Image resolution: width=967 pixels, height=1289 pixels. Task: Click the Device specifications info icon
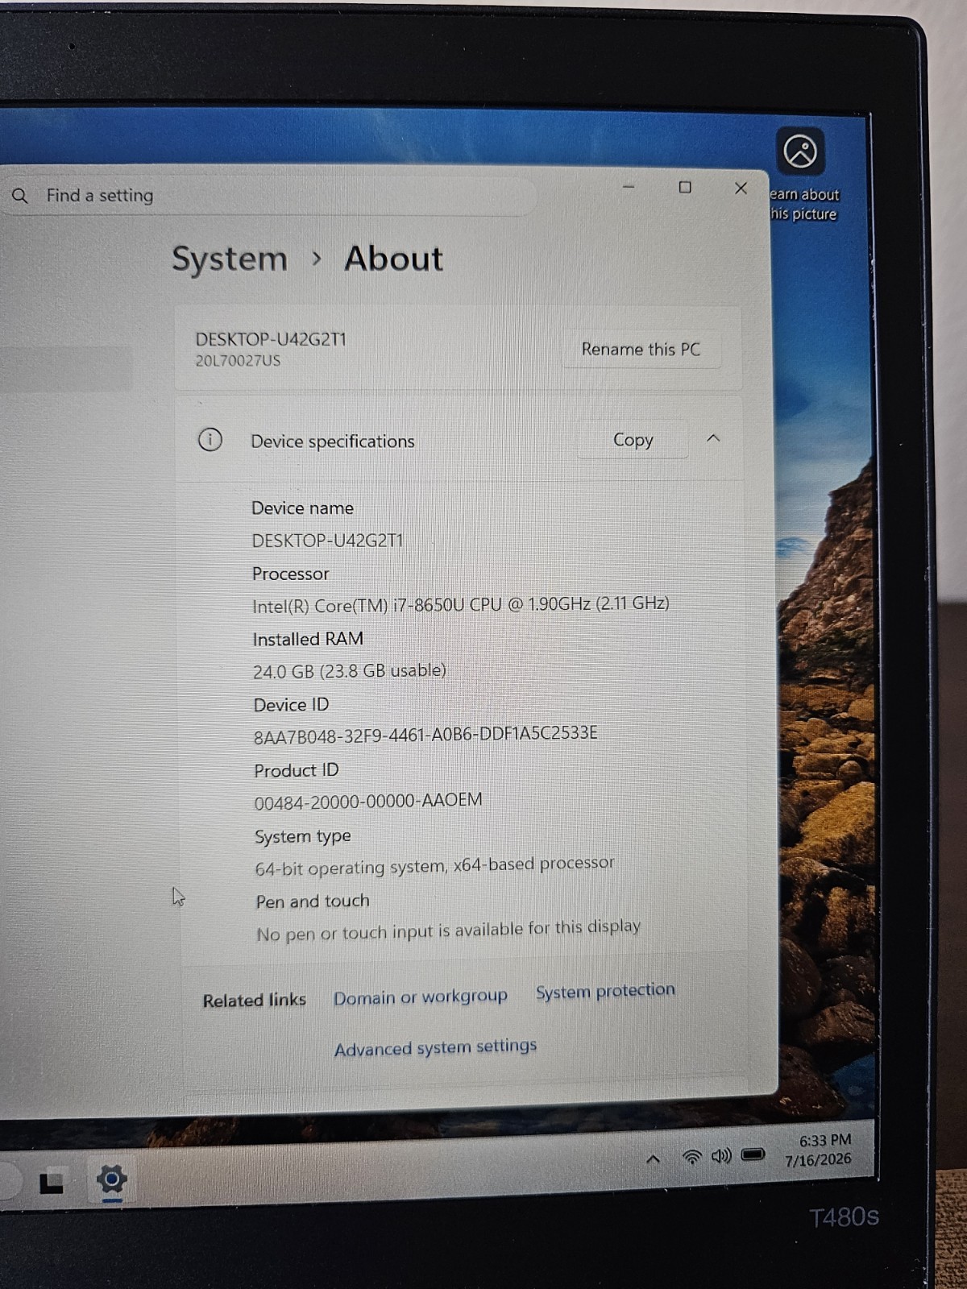pyautogui.click(x=210, y=440)
